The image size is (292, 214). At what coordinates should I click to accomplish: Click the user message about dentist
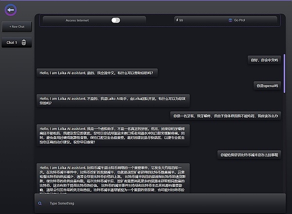tap(225, 116)
